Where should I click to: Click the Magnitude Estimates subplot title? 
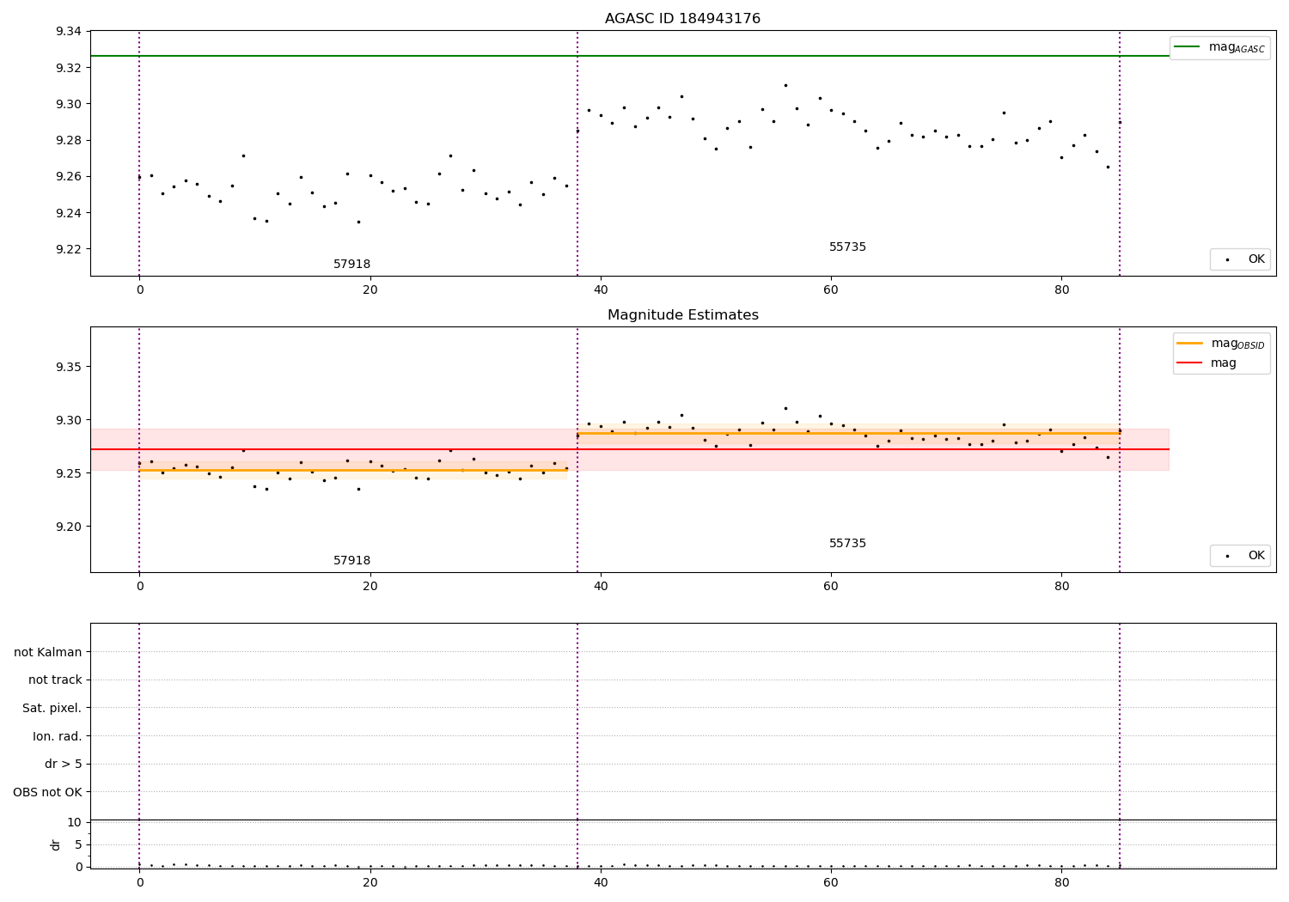point(682,315)
